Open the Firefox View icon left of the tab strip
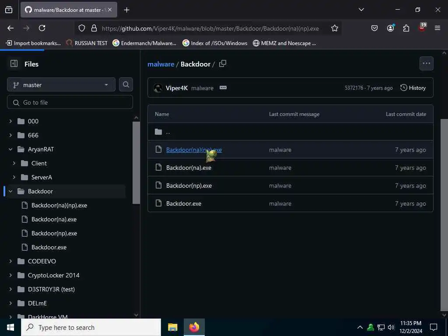 coord(9,10)
